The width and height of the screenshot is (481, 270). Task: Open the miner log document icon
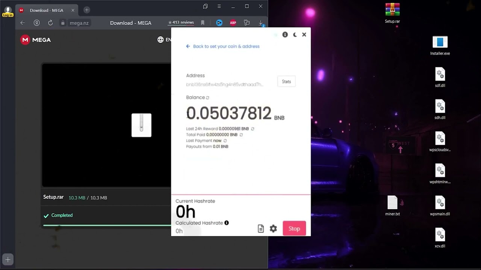click(261, 228)
